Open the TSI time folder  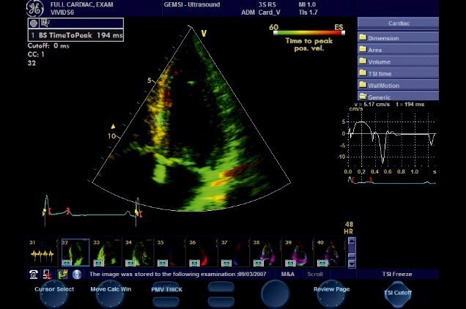click(x=398, y=73)
